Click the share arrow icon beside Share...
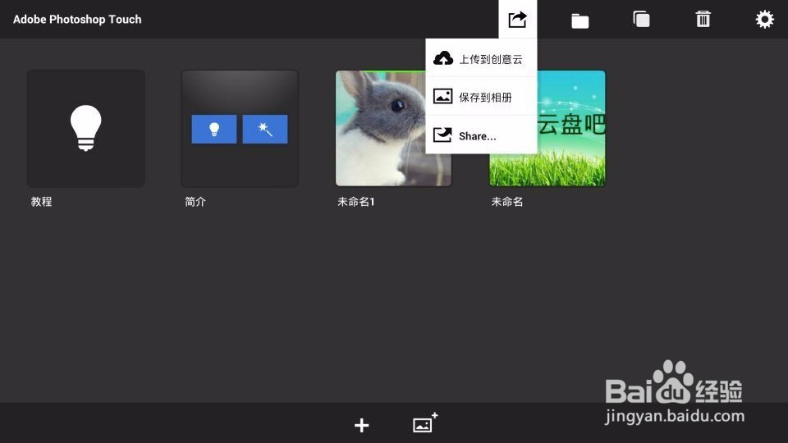This screenshot has width=788, height=443. (442, 135)
